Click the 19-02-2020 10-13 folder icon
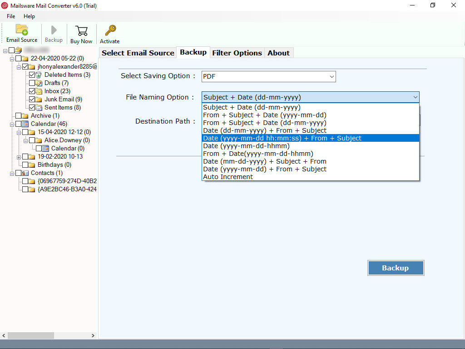The width and height of the screenshot is (465, 349). [32, 157]
